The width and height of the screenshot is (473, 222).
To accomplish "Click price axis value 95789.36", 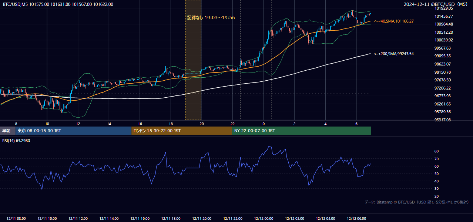I will coord(442,112).
